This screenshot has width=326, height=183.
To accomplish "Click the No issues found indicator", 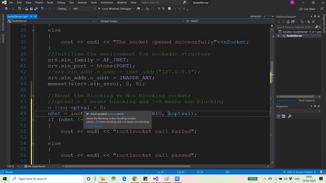I will coord(35,166).
